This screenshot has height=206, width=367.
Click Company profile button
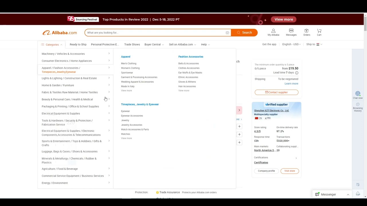pyautogui.click(x=266, y=171)
